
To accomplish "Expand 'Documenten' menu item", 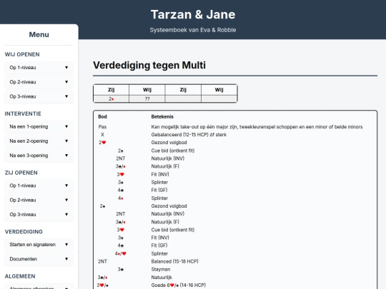I will (x=39, y=259).
